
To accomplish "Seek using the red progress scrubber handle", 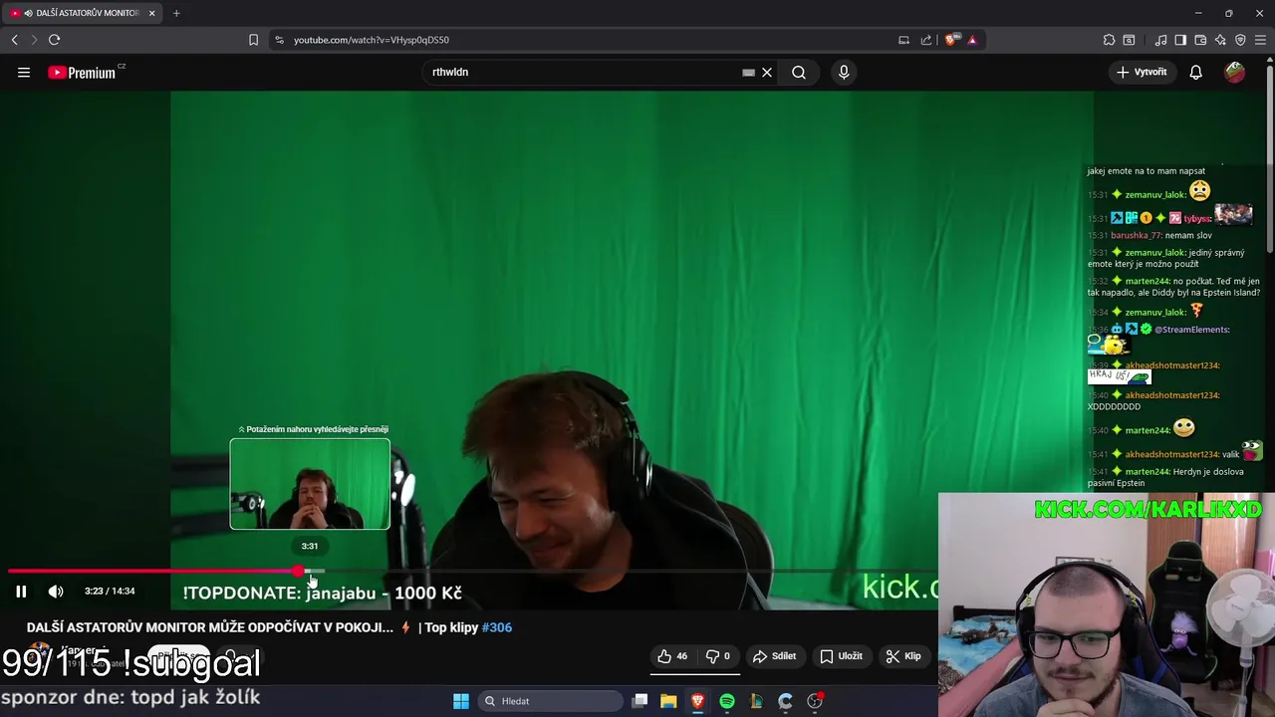I will (x=299, y=572).
